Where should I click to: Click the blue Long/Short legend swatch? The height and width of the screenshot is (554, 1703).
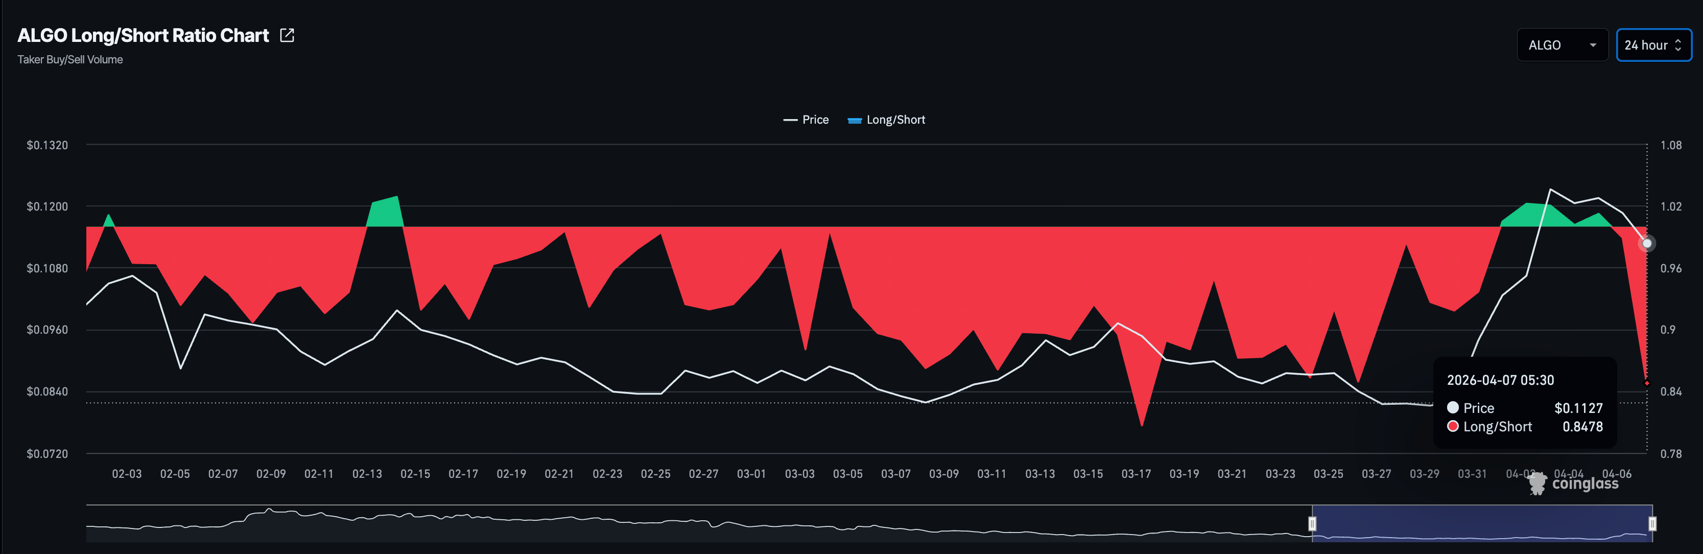(x=854, y=120)
